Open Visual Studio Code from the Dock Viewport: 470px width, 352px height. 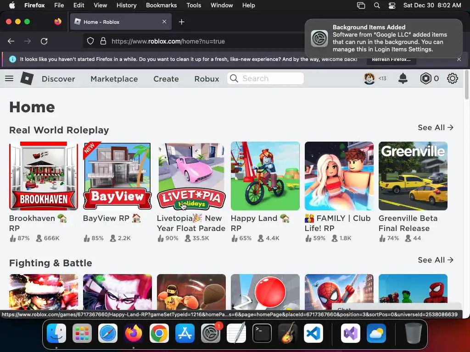click(313, 333)
